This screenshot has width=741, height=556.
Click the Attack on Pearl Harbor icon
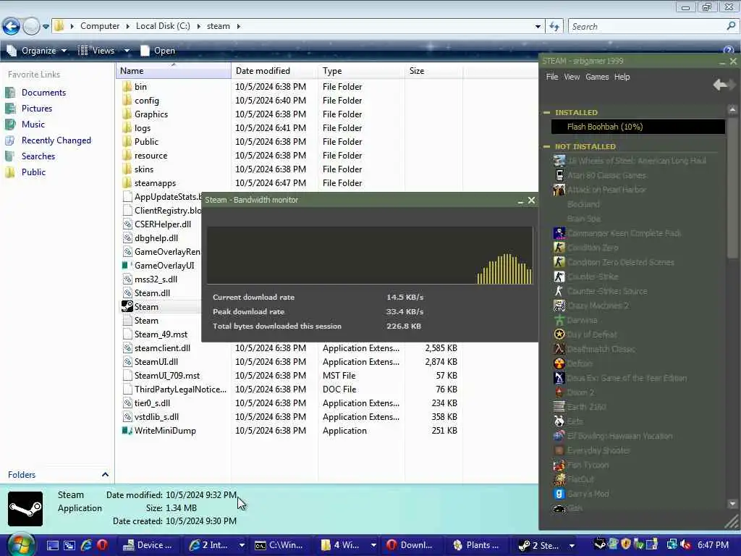(x=559, y=190)
